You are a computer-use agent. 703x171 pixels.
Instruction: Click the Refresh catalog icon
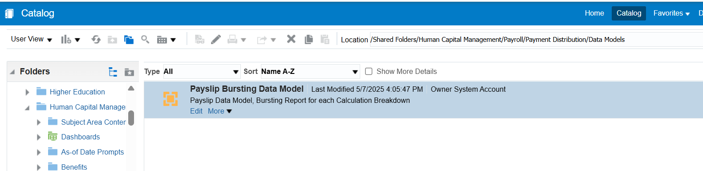96,40
